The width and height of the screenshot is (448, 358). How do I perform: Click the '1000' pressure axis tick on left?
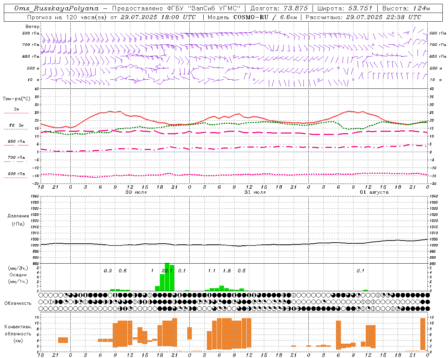[x=34, y=245]
